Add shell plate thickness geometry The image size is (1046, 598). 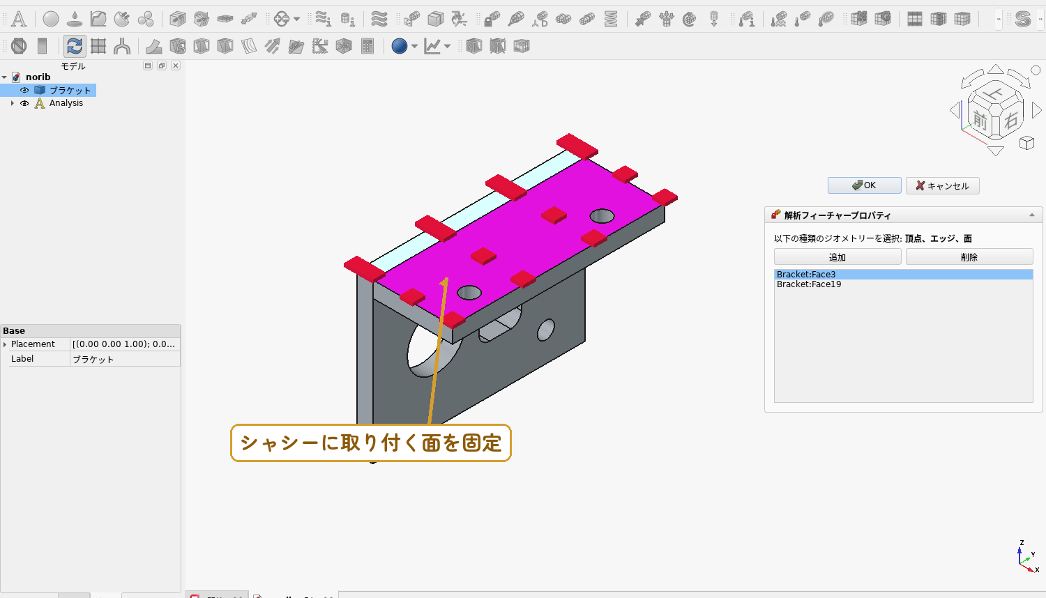pyautogui.click(x=225, y=19)
